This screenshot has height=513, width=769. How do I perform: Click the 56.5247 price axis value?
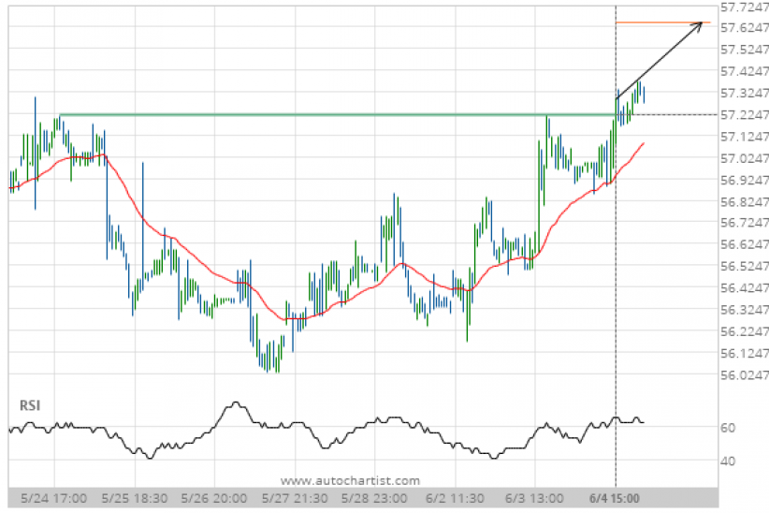pyautogui.click(x=745, y=266)
